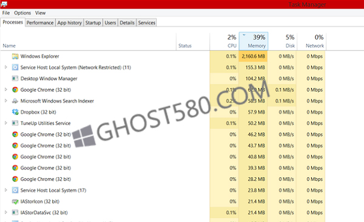Viewport: 364px width, 222px height.
Task: Expand Service Host Local System Network Restricted group
Action: click(6, 67)
